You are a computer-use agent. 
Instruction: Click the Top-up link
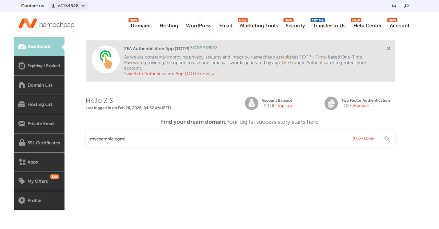point(284,106)
